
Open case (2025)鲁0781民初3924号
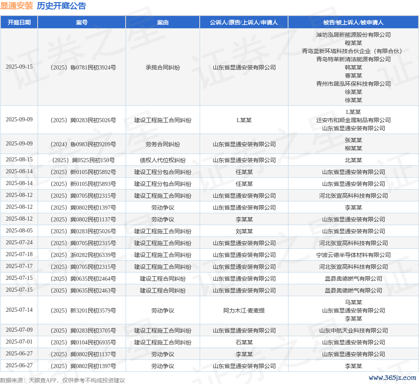[81, 67]
